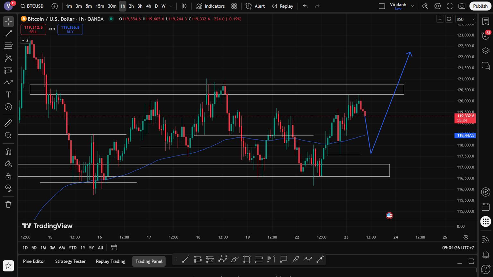Click the blue BUY price button
The image size is (493, 277).
[x=70, y=29]
